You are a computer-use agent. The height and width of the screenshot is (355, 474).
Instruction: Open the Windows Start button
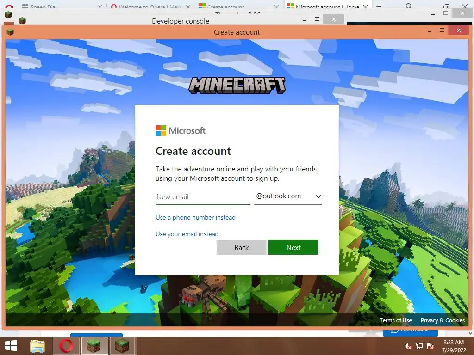11,346
